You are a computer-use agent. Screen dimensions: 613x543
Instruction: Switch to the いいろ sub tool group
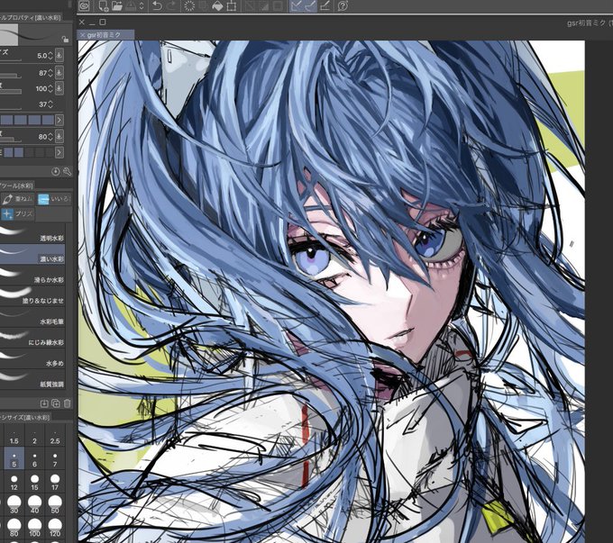tap(54, 199)
